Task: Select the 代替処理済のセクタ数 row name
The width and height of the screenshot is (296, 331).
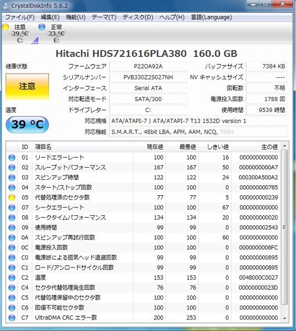Action: tap(62, 197)
